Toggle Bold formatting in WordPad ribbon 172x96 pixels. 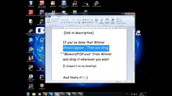click(62, 22)
